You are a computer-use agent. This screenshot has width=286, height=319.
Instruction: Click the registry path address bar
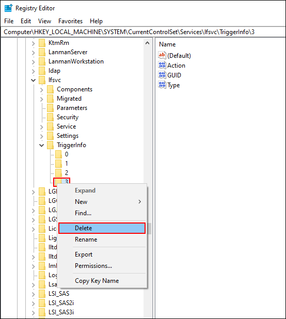point(143,32)
